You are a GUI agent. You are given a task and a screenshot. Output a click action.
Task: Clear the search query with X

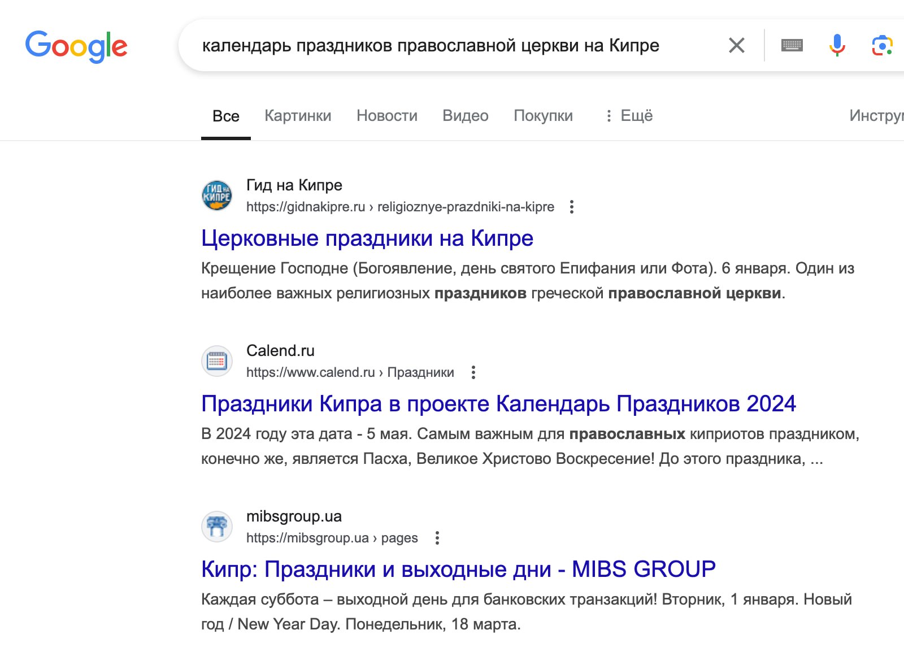point(736,45)
